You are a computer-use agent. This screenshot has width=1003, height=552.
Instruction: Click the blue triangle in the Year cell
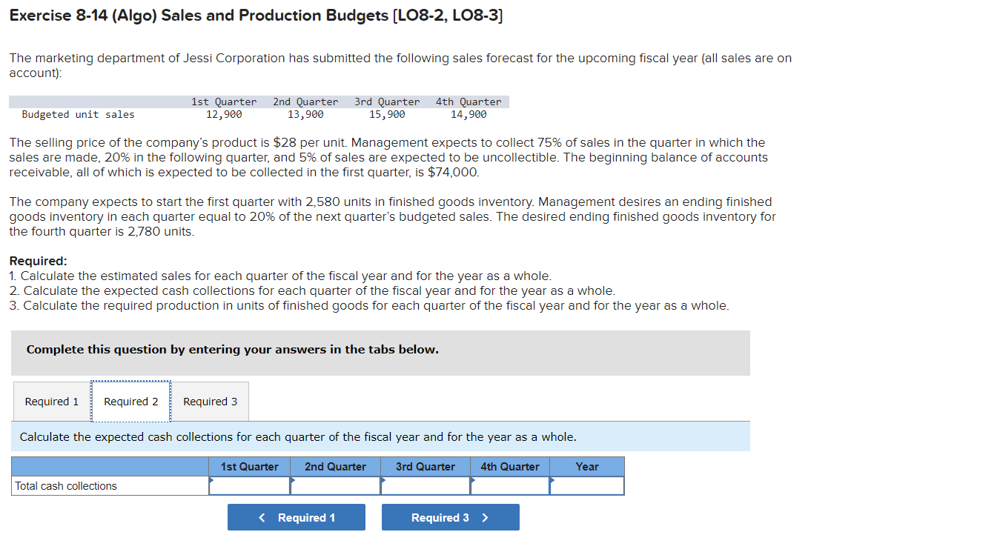click(552, 481)
